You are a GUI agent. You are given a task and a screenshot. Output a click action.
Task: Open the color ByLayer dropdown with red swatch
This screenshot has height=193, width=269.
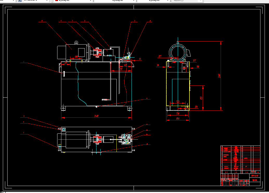[x=73, y=1]
